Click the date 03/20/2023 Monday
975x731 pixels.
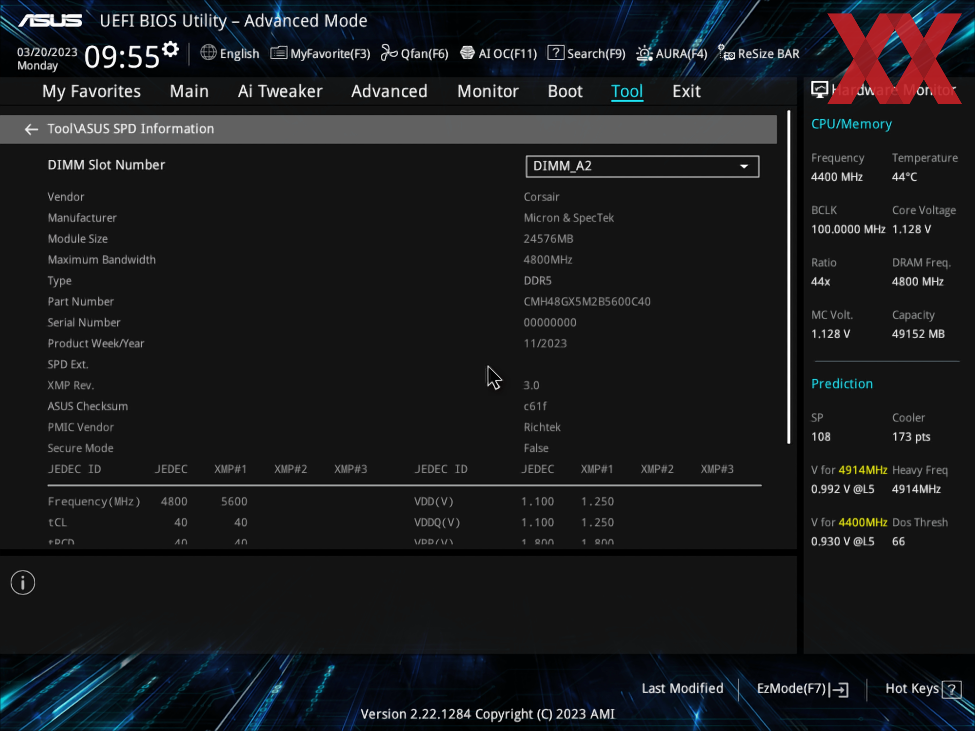coord(47,58)
